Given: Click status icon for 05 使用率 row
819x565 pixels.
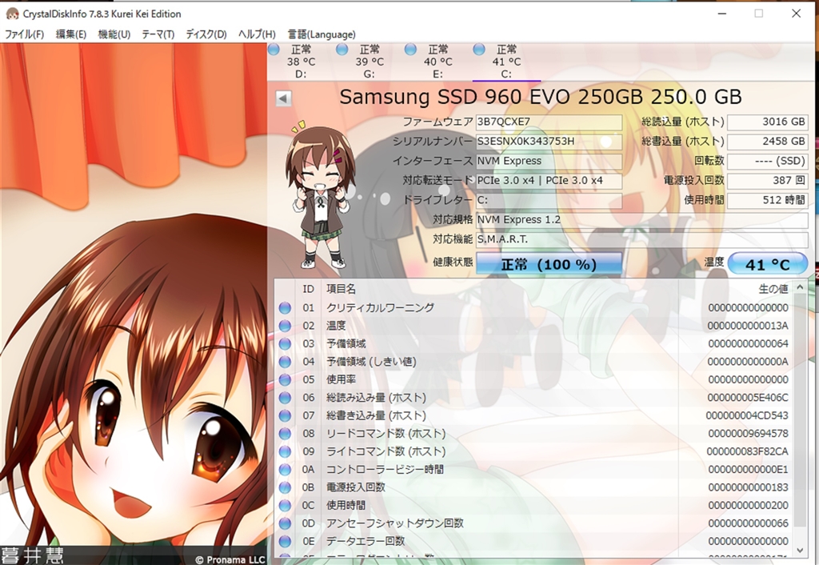Looking at the screenshot, I should coord(285,379).
